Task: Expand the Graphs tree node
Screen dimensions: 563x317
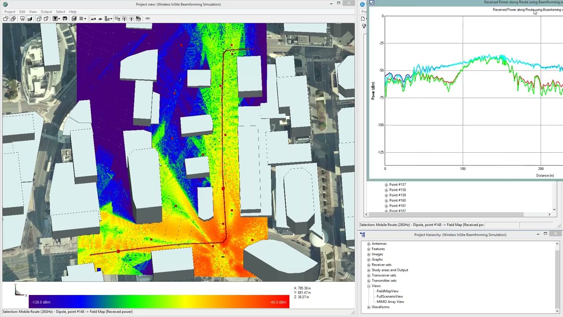Action: (x=369, y=260)
